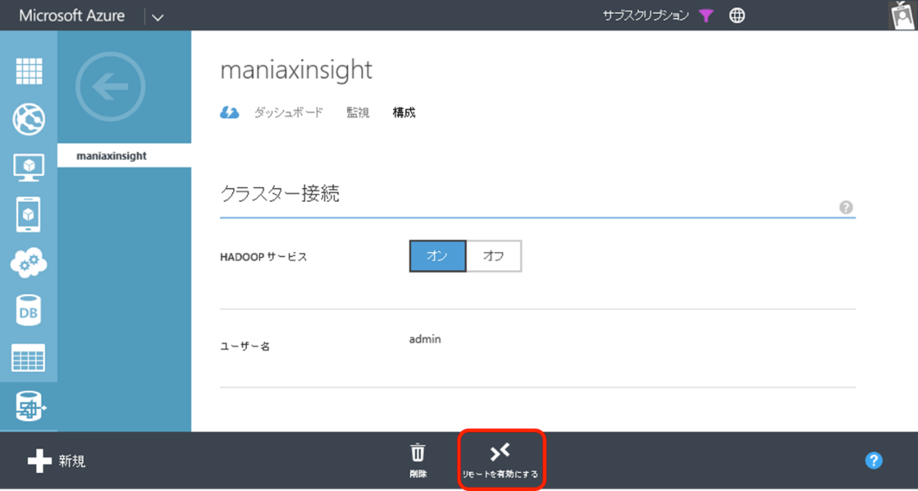
Task: Switch to the 構成 tab
Action: pos(404,113)
